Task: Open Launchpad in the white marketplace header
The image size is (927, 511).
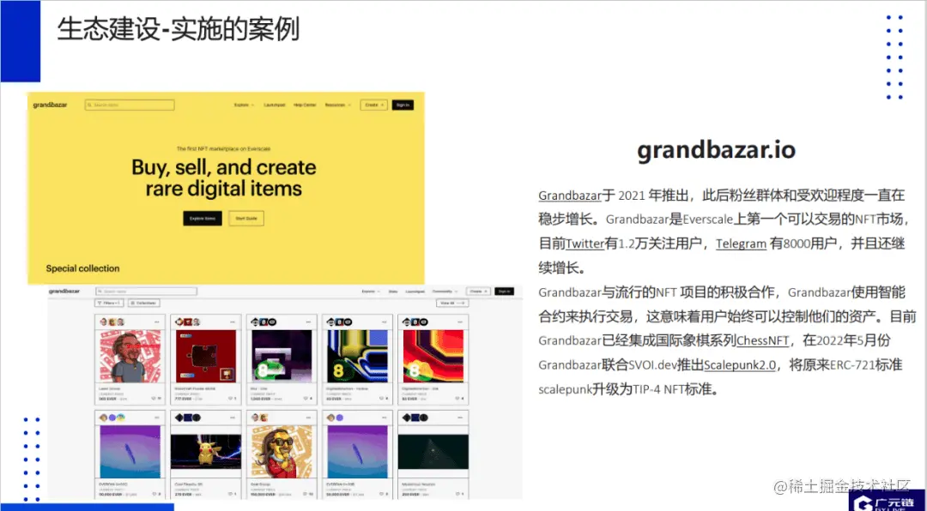Action: point(415,292)
